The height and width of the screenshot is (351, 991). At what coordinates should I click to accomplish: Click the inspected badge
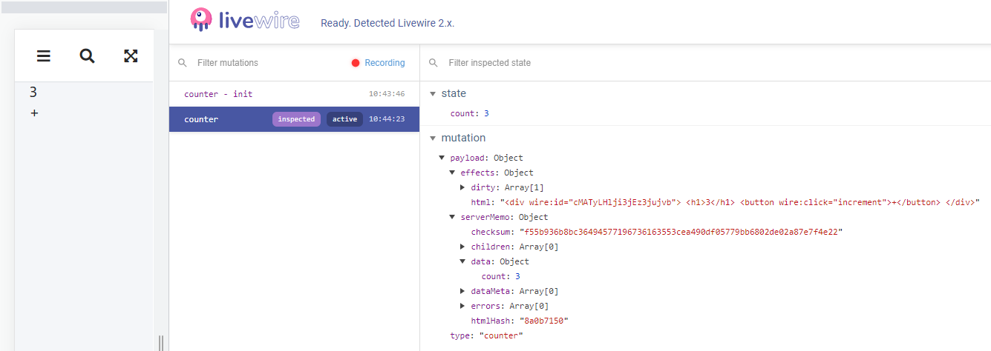click(297, 119)
